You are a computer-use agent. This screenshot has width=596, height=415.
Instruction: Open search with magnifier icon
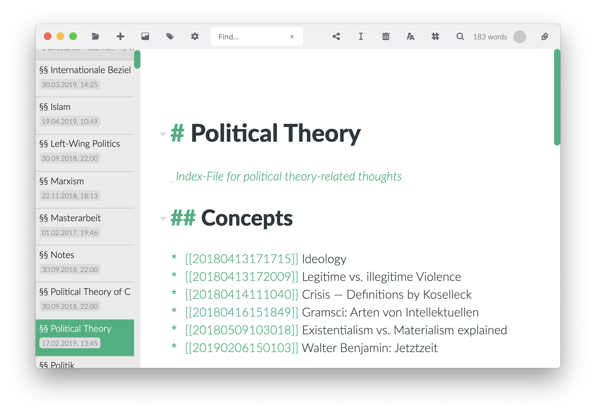pos(460,37)
